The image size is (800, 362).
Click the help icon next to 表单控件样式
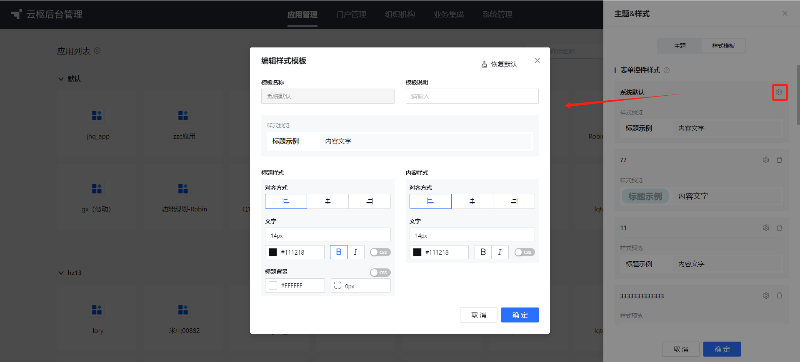667,70
